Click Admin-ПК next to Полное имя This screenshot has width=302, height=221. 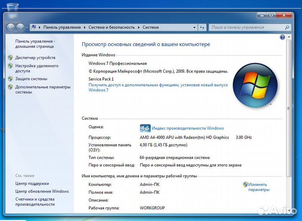[x=150, y=193]
